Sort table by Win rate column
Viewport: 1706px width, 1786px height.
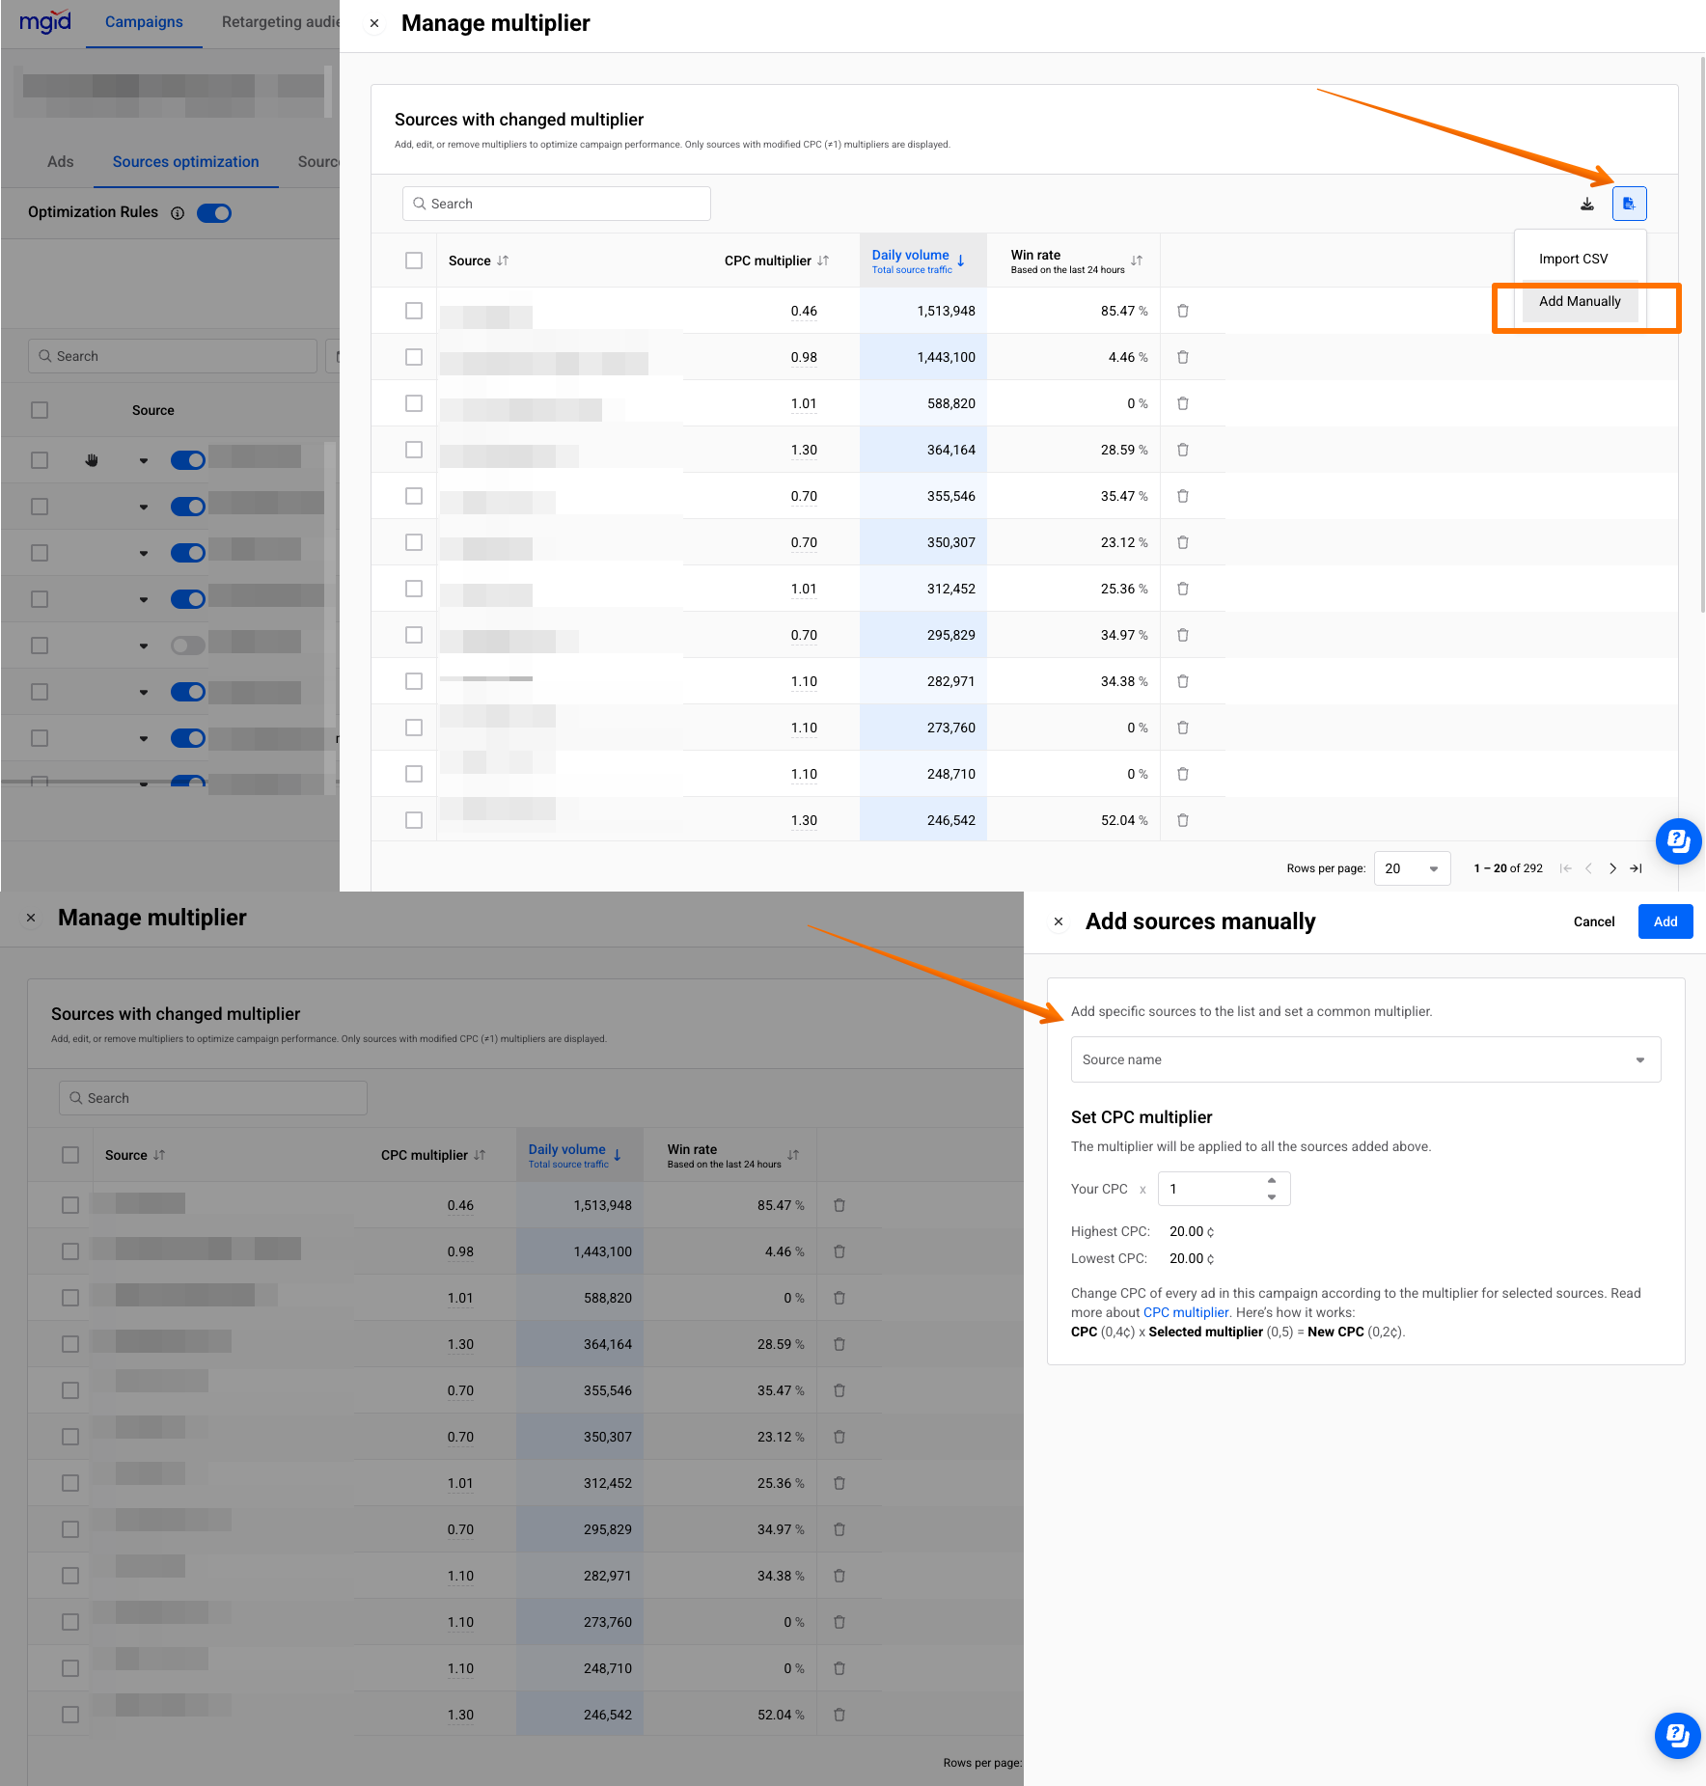point(1137,261)
